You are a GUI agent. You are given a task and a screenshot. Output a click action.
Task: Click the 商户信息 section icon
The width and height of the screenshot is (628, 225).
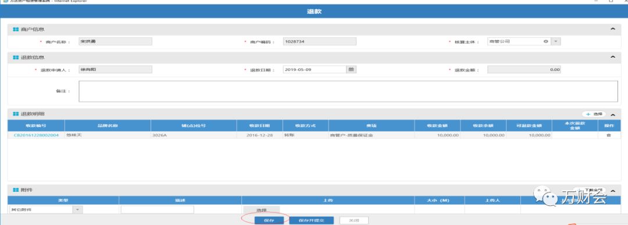click(16, 29)
